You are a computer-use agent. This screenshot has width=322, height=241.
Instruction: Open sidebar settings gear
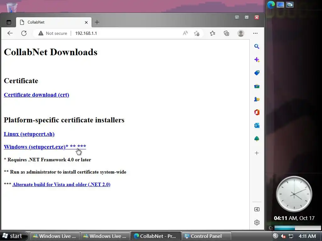pos(257,222)
